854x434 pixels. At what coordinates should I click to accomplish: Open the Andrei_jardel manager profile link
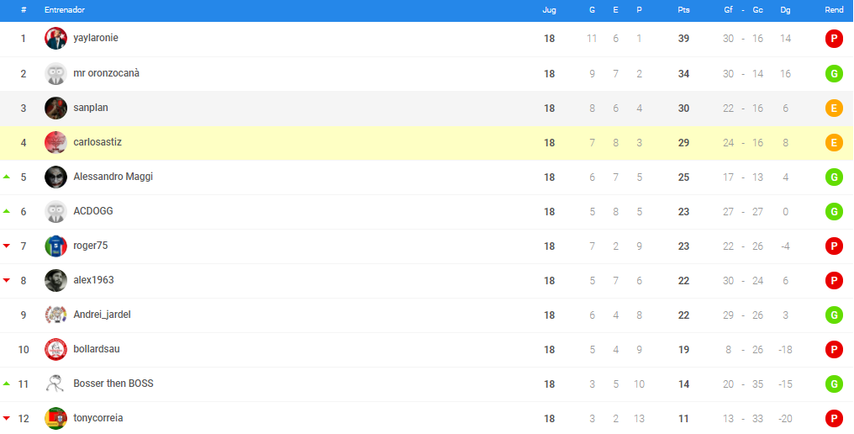[x=102, y=315]
